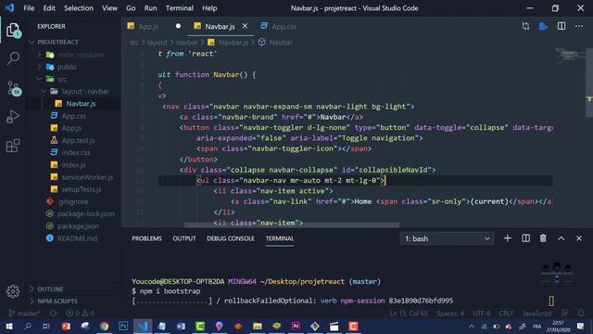Open README.md in the explorer

pos(77,238)
